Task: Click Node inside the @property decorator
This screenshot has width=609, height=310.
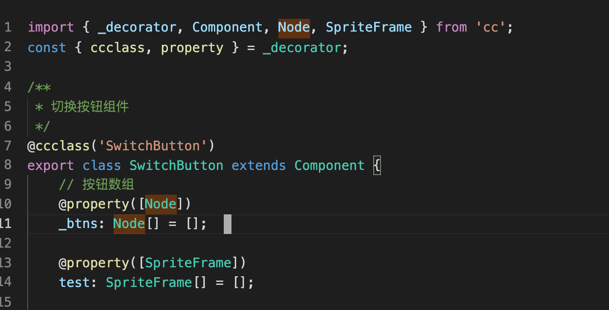Action: click(161, 204)
